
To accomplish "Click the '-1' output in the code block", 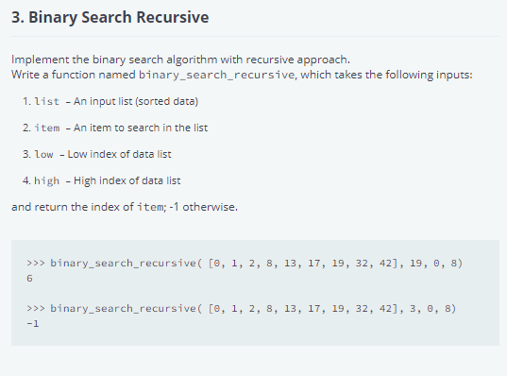I will point(33,324).
